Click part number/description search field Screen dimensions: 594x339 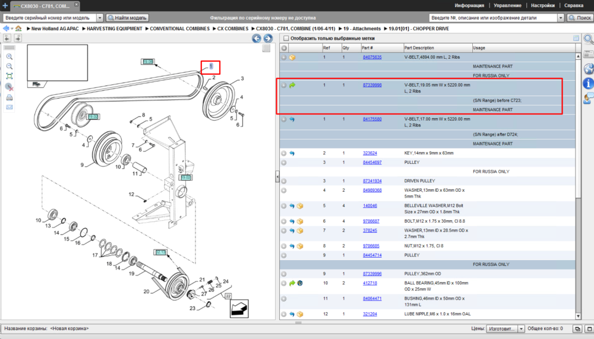click(x=493, y=18)
